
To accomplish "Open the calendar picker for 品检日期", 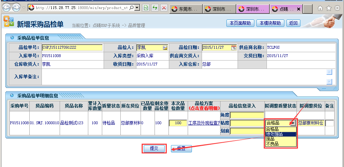I will point(234,48).
